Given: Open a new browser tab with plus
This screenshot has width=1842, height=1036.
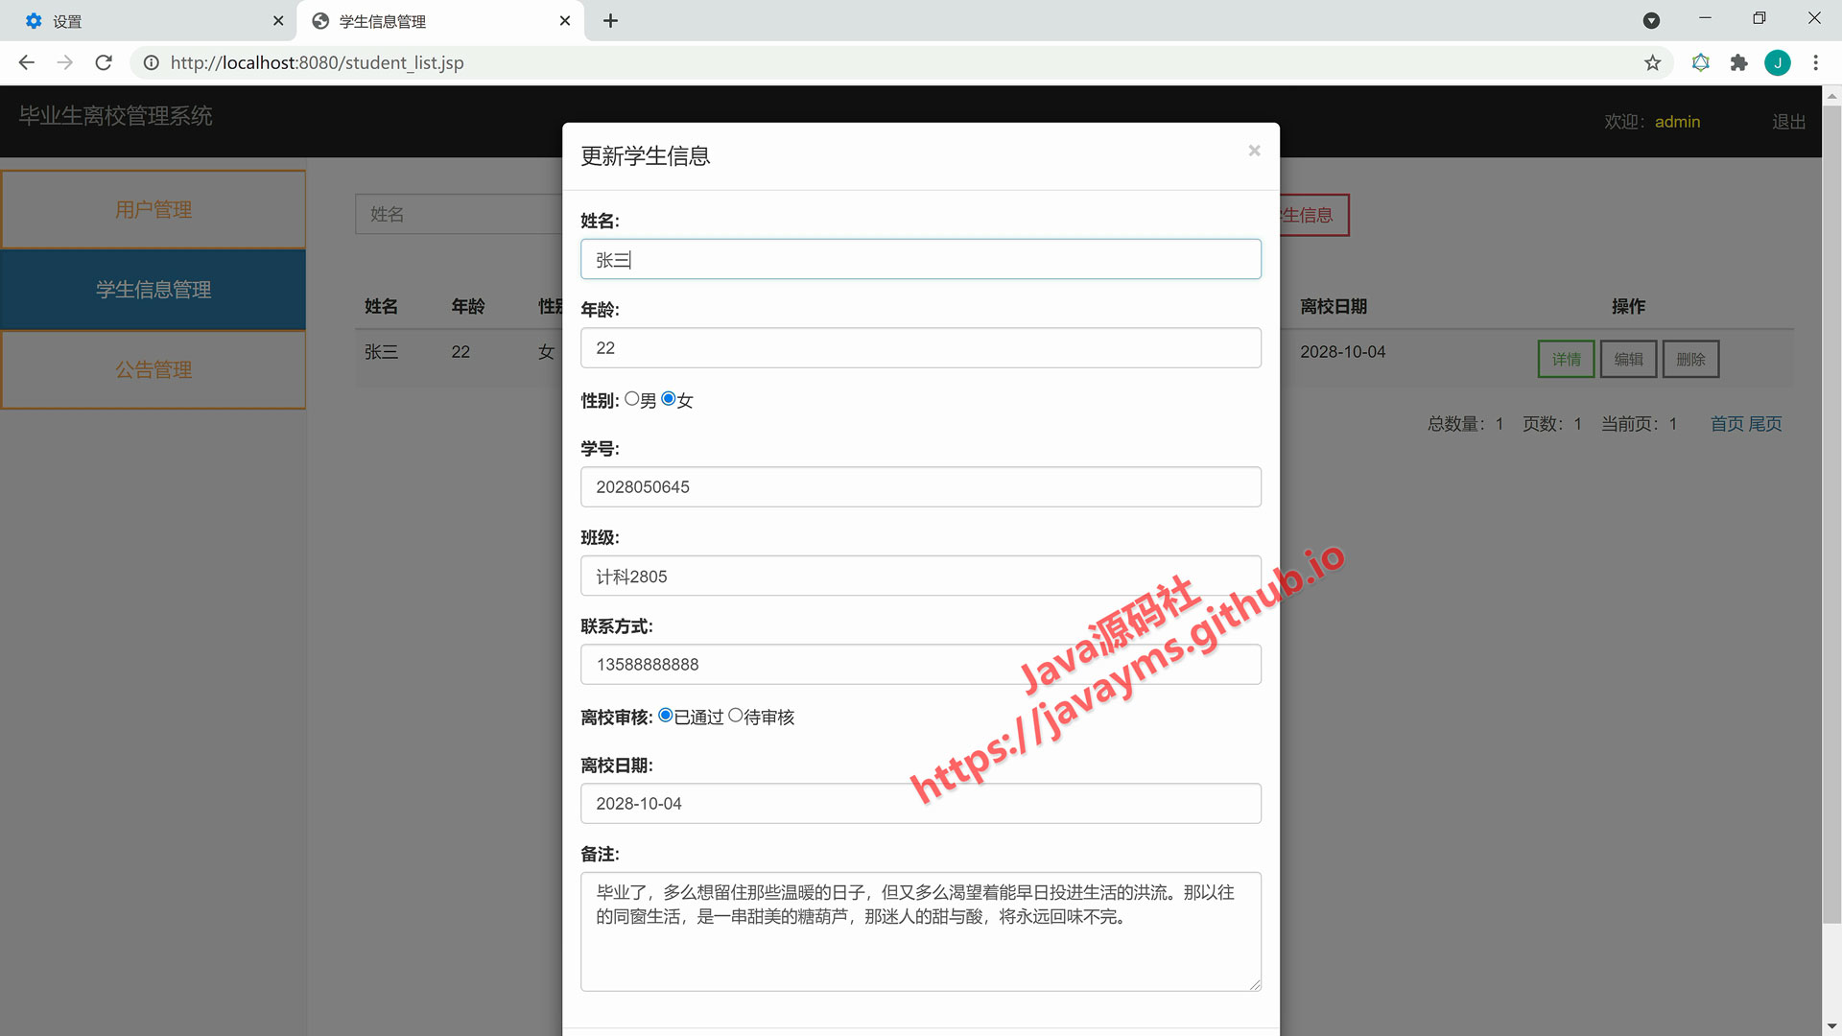Looking at the screenshot, I should click(610, 20).
